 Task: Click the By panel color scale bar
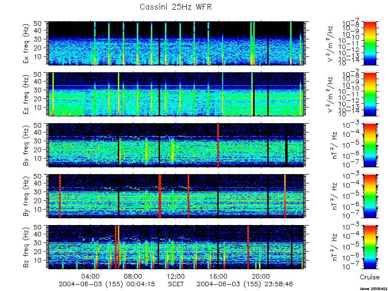(x=370, y=196)
